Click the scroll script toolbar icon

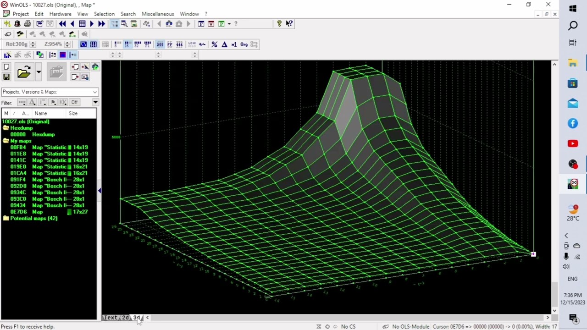(x=134, y=24)
